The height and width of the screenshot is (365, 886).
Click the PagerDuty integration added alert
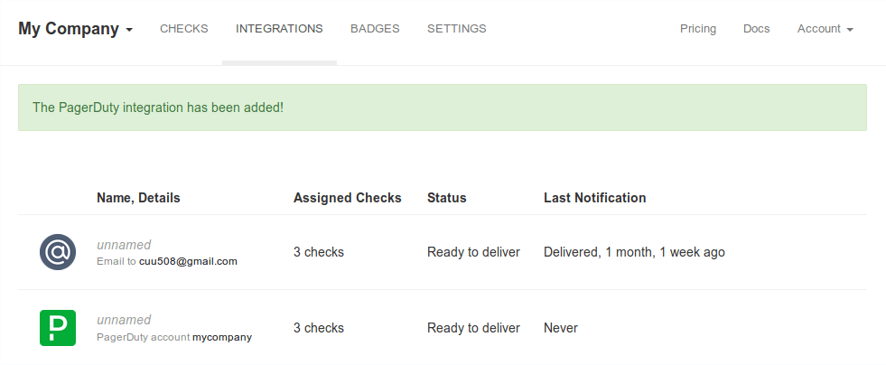[442, 108]
